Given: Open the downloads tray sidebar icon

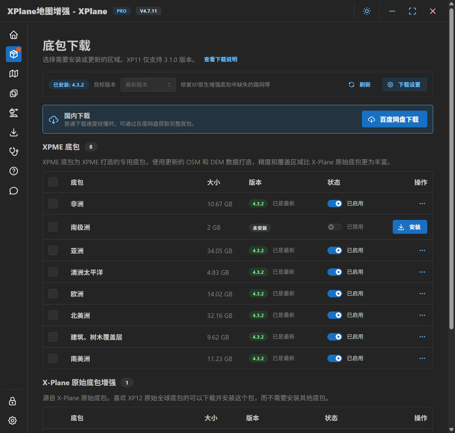Looking at the screenshot, I should pyautogui.click(x=14, y=132).
